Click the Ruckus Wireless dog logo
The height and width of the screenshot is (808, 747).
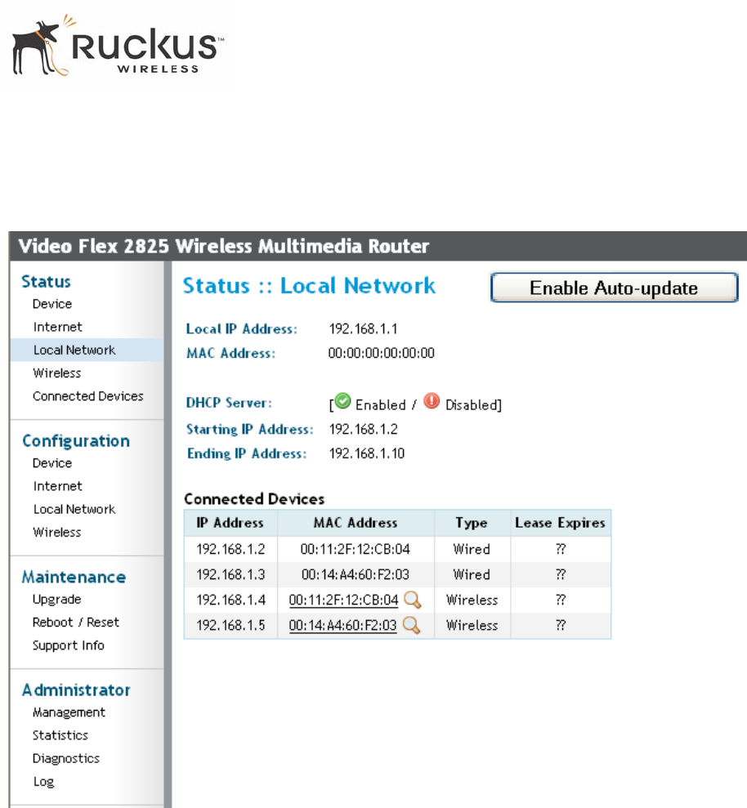(118, 46)
